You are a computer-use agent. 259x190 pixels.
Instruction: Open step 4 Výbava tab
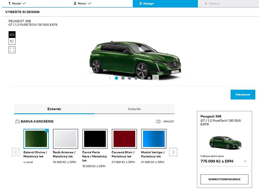[x=228, y=3]
